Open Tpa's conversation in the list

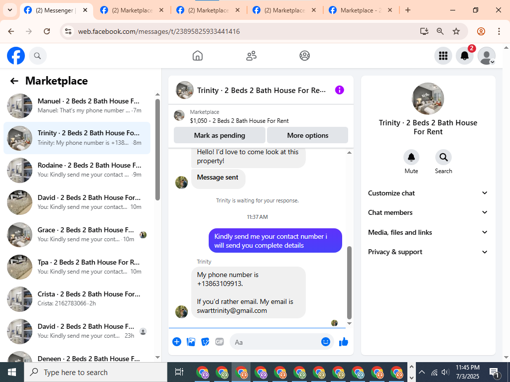(x=77, y=267)
